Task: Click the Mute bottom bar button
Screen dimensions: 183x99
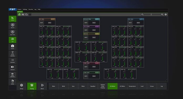Action: point(83,86)
